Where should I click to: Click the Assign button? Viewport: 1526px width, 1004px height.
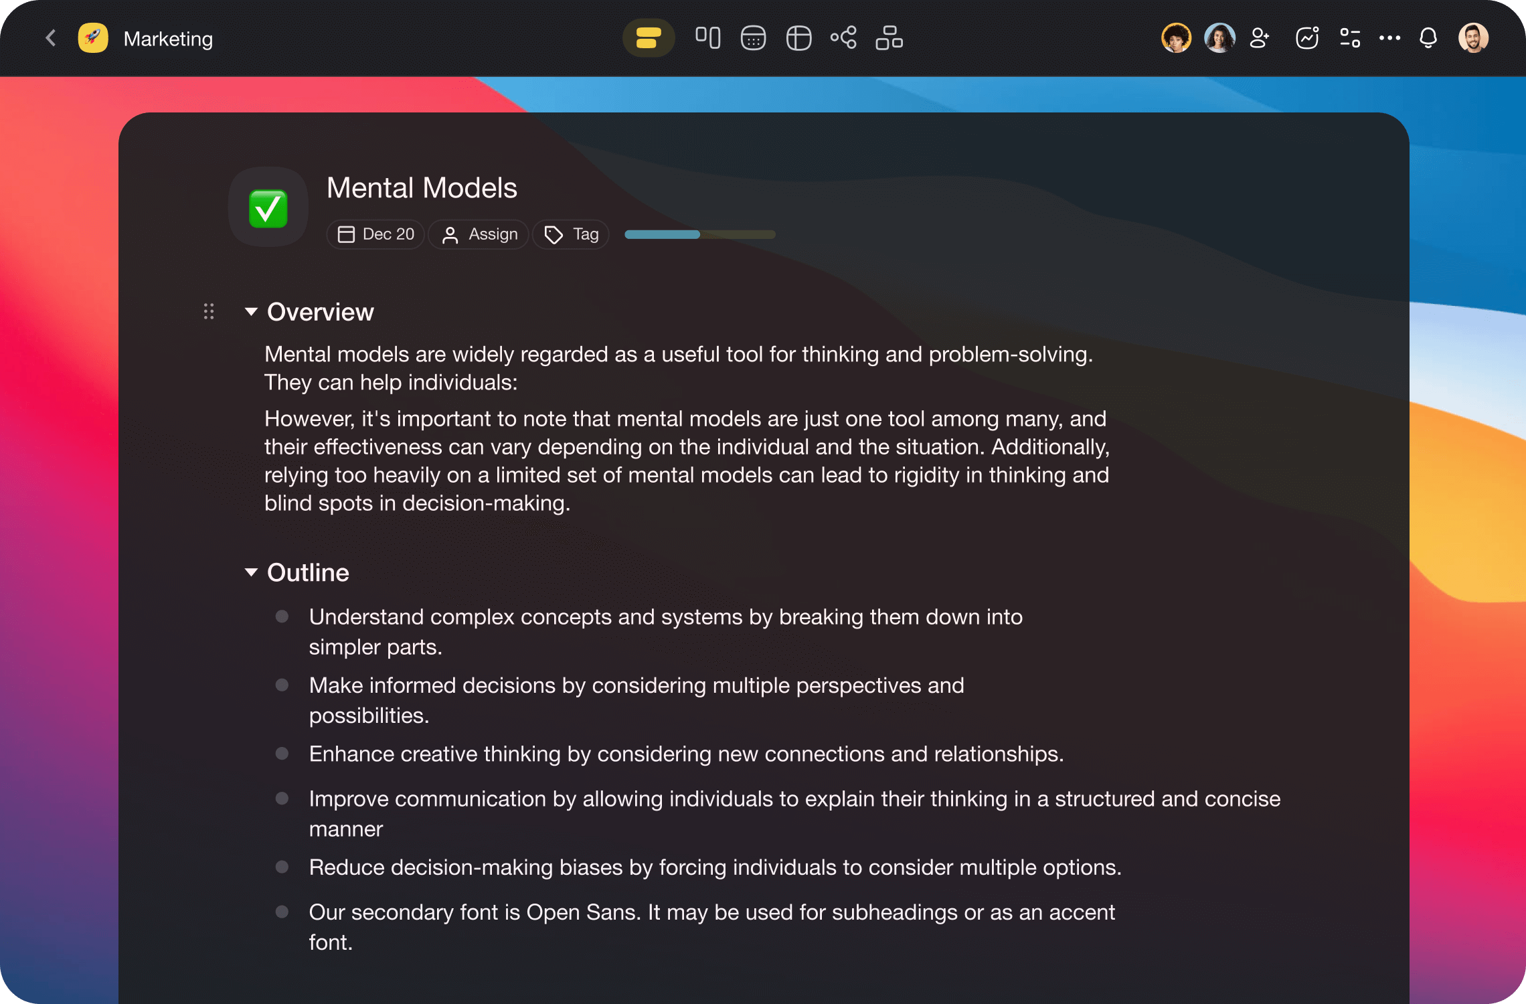(481, 234)
